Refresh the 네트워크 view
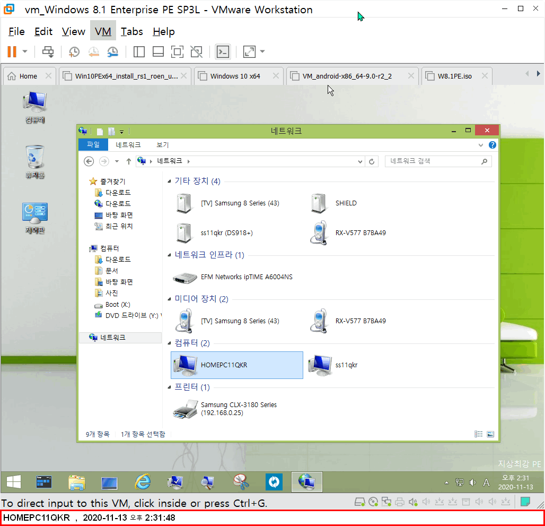545x526 pixels. coord(372,161)
